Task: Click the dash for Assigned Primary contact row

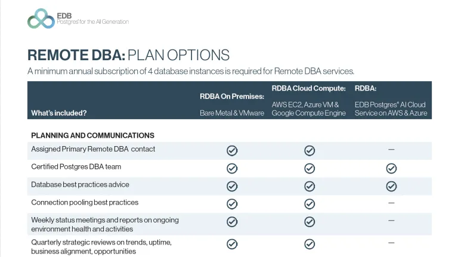Action: (x=391, y=149)
